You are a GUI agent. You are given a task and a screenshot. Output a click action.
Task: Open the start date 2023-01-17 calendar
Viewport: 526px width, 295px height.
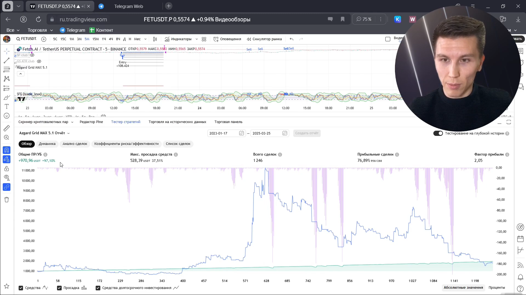241,133
